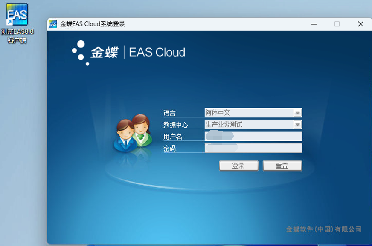The image size is (372, 246).
Task: Click the EAS icon in the title bar
Action: [x=52, y=23]
